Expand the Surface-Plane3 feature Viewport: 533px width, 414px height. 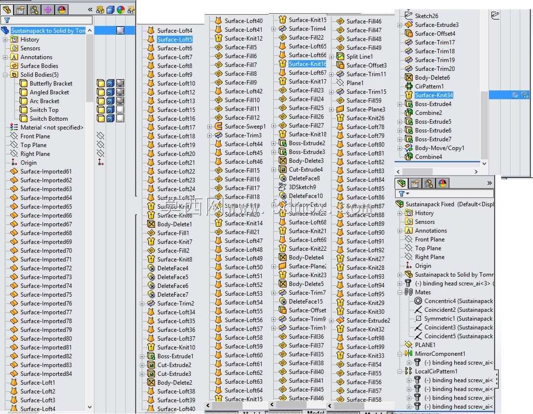(331, 109)
